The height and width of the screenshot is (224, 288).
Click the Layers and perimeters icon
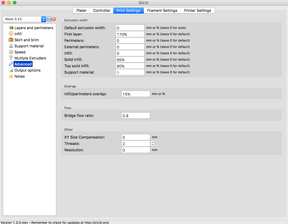pos(11,28)
